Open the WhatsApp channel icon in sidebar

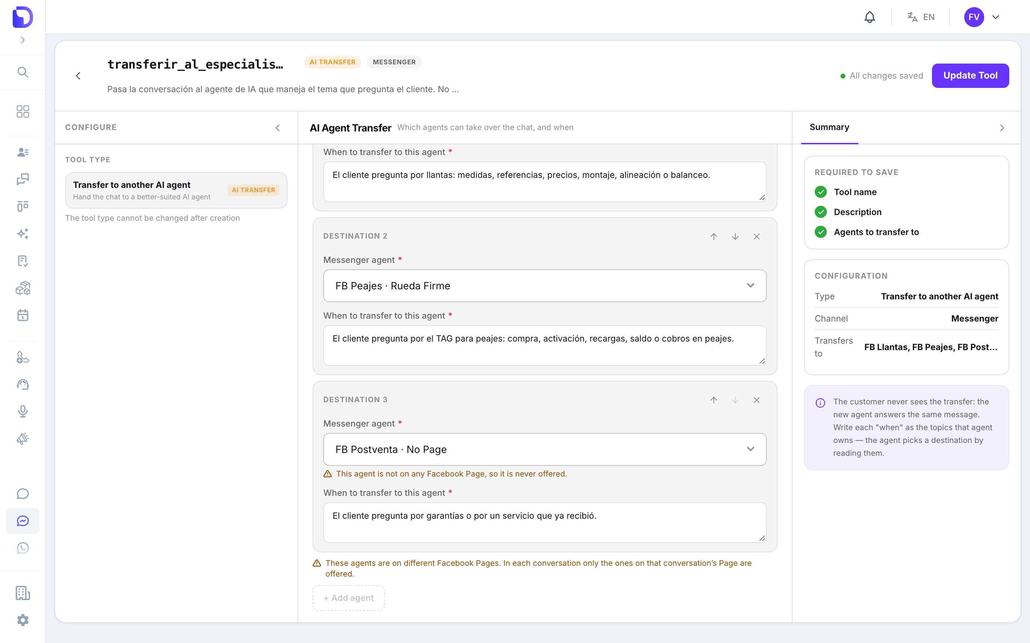[x=23, y=548]
